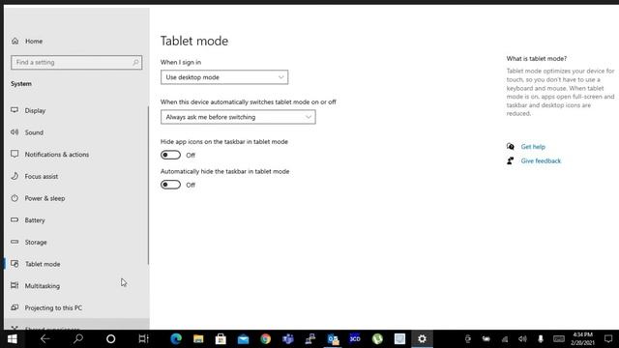Open the volume control in system tray

(x=522, y=339)
